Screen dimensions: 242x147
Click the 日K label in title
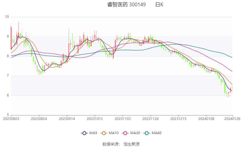coord(159,5)
